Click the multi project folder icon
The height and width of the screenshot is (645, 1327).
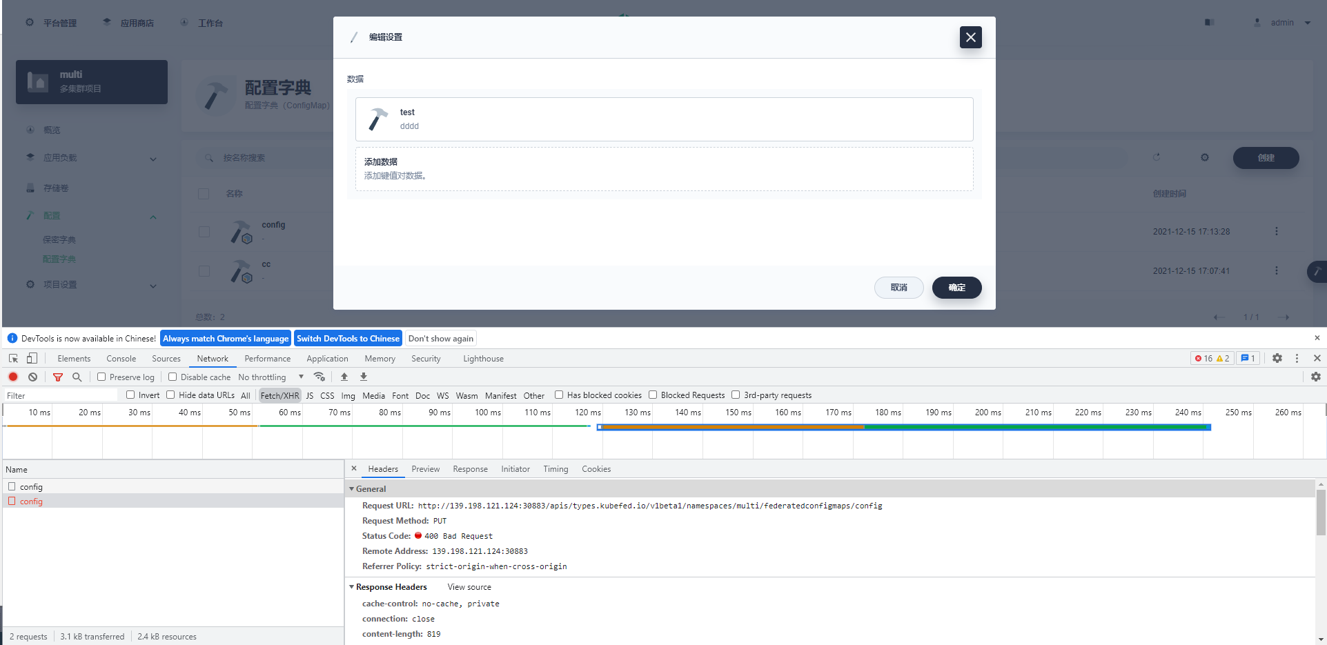[38, 81]
